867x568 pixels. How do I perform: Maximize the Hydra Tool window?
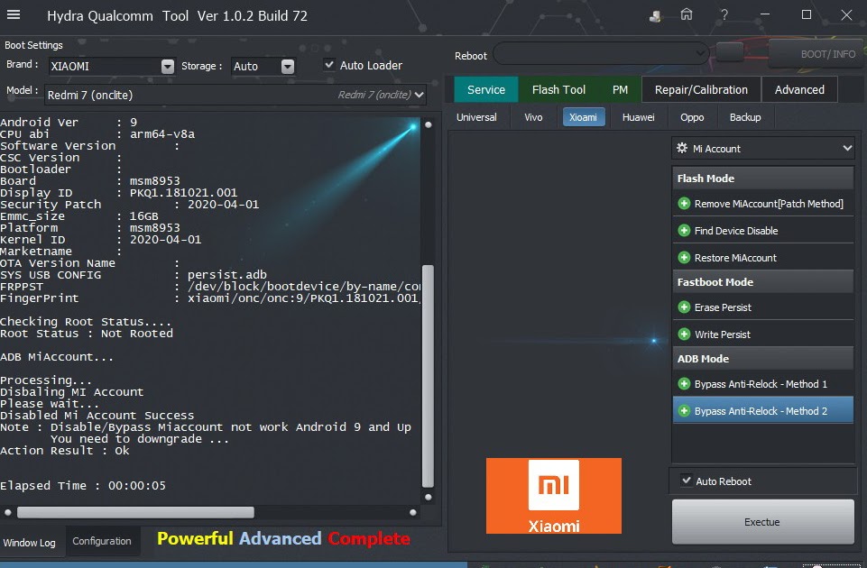pos(807,15)
